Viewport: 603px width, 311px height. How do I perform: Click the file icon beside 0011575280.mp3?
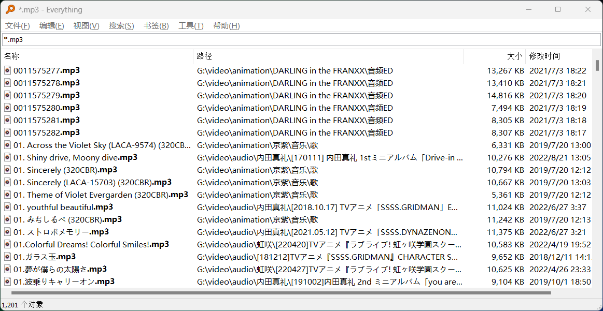click(x=8, y=108)
